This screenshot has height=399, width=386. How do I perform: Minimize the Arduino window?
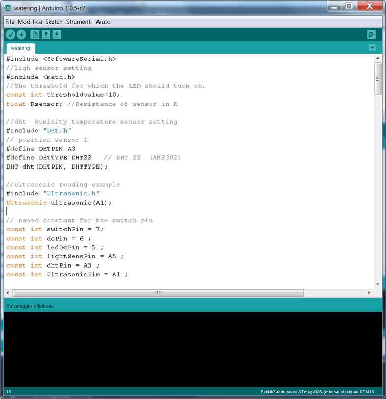click(x=334, y=6)
